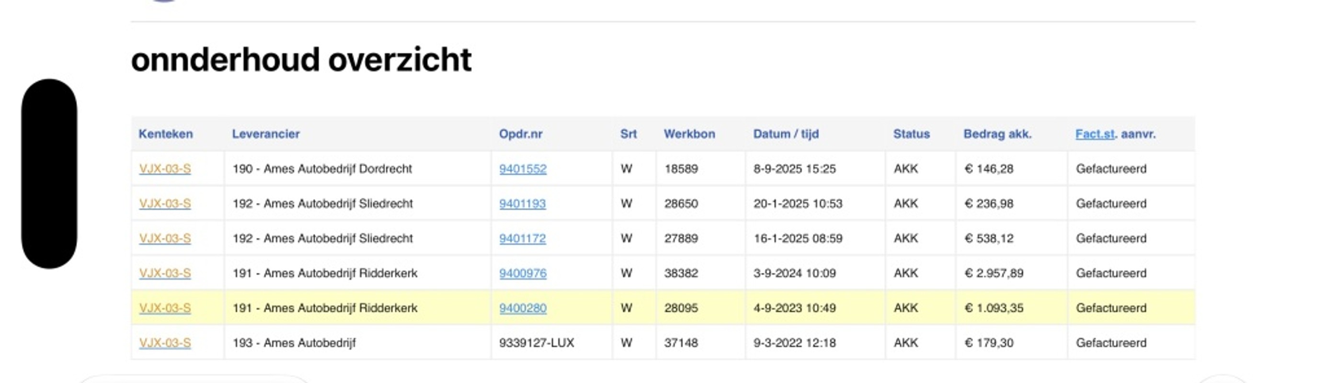Open the VJX-03-S link in the 9400976 row

[x=165, y=273]
